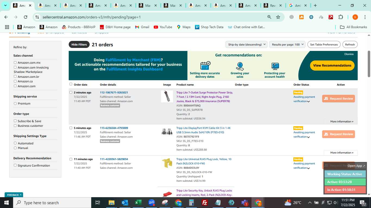Open Ship-by date sort dropdown
Image resolution: width=371 pixels, height=208 pixels.
(x=246, y=44)
